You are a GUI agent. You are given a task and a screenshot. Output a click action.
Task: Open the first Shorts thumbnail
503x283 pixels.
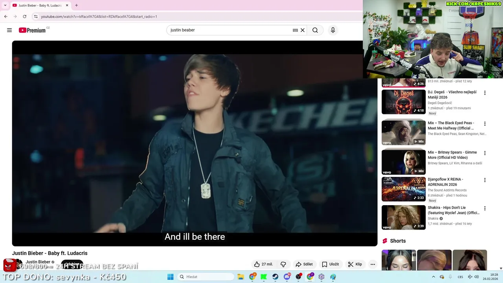point(399,260)
